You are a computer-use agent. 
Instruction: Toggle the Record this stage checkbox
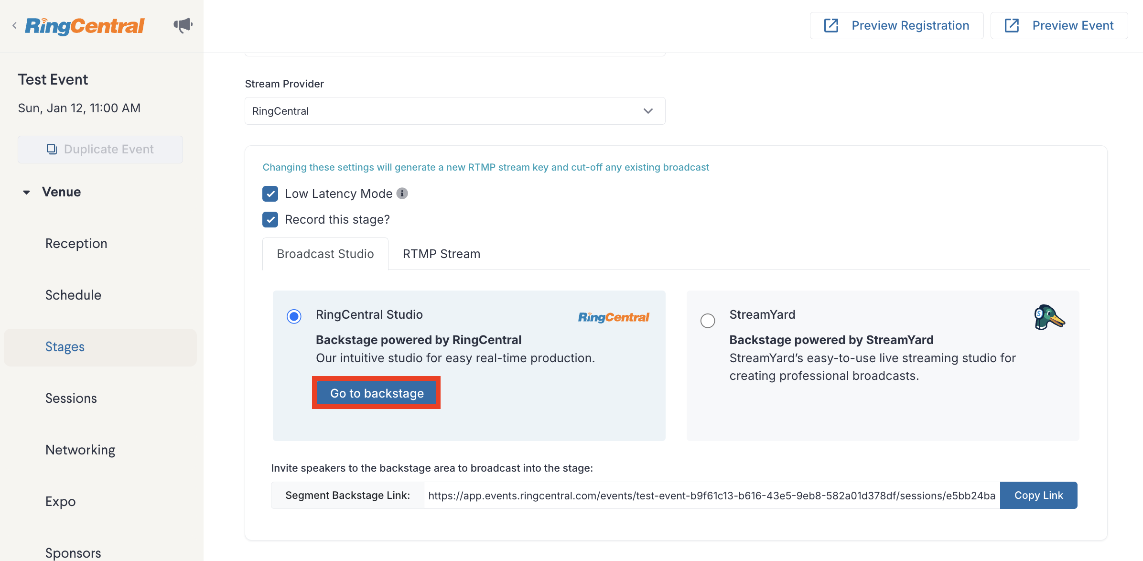click(270, 219)
